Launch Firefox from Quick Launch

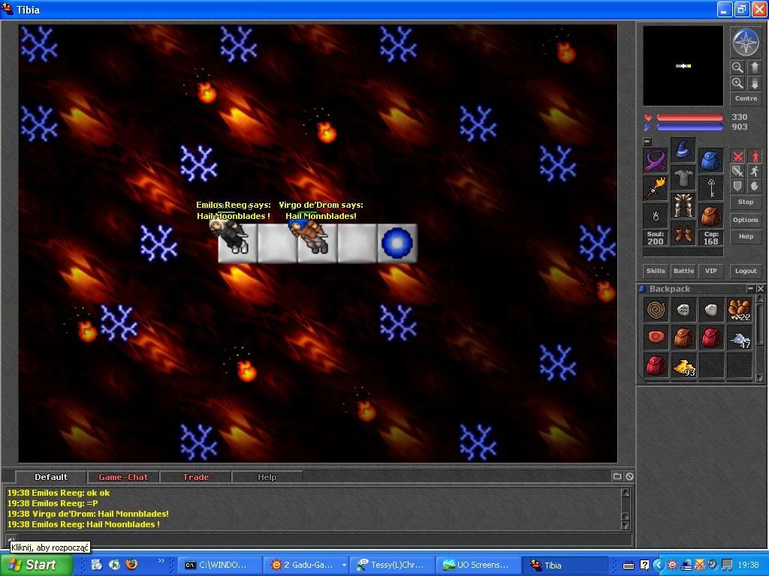point(131,565)
